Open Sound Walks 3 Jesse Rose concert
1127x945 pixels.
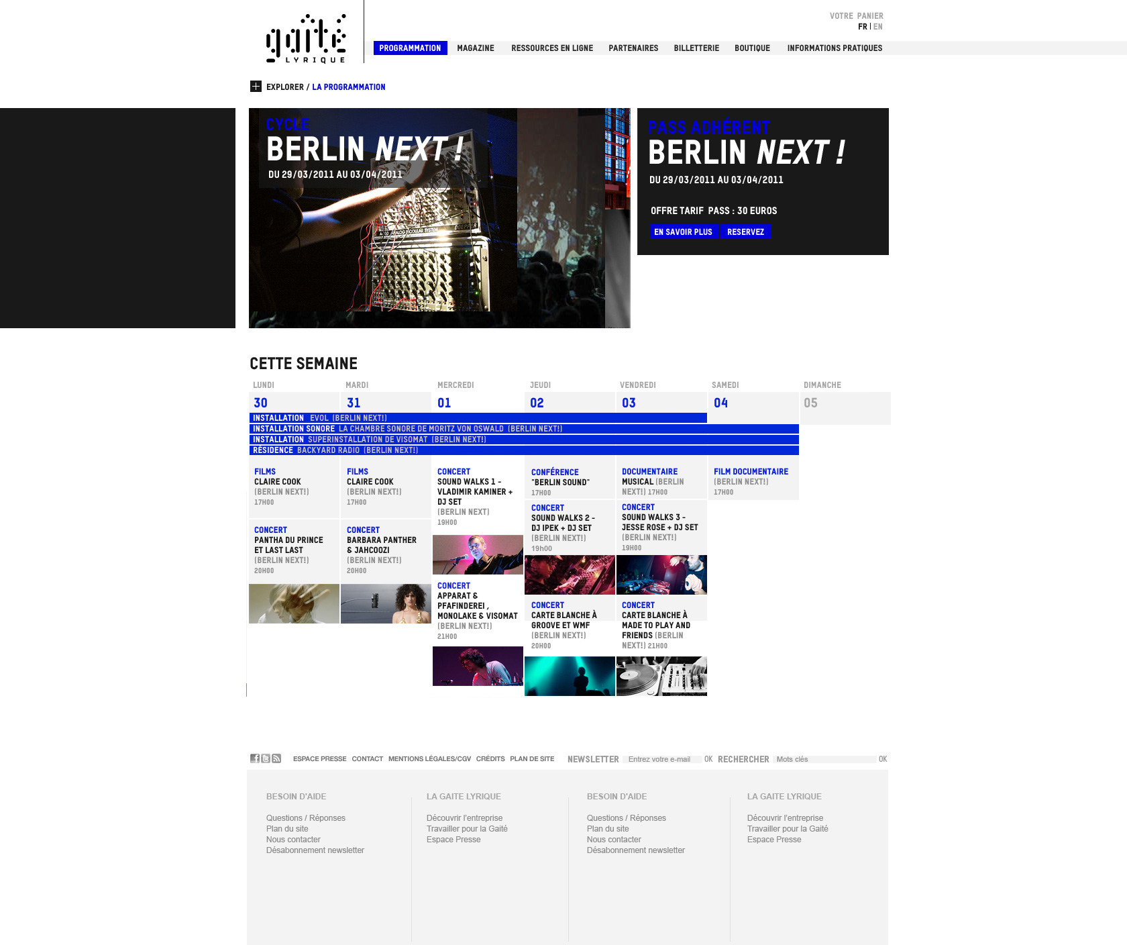661,527
